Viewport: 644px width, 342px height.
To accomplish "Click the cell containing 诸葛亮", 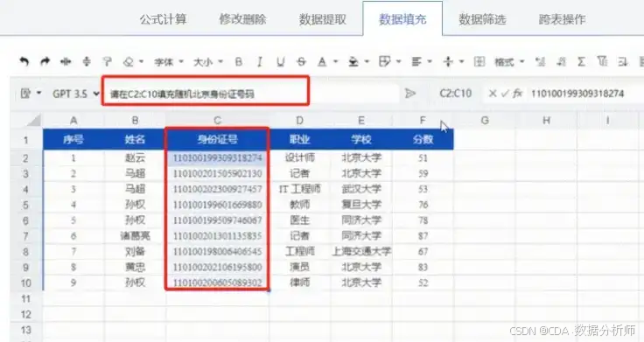I will click(x=135, y=236).
